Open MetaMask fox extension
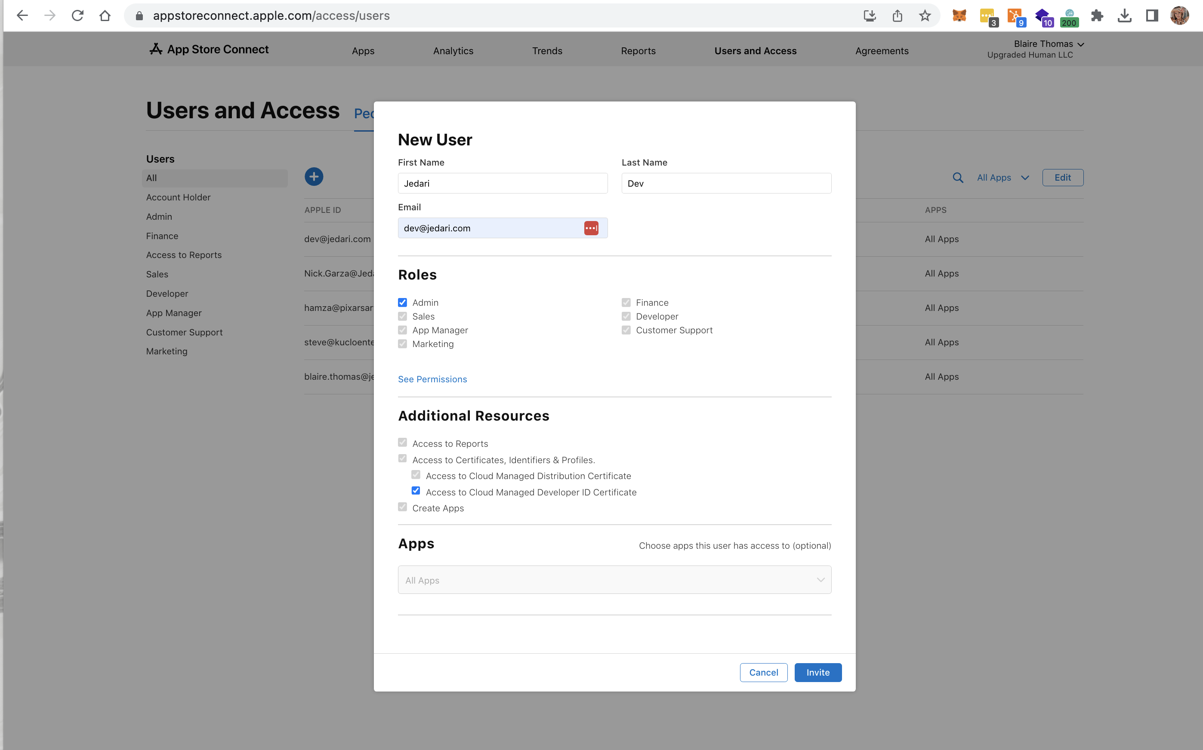Screen dimensions: 1203x750 tap(959, 15)
